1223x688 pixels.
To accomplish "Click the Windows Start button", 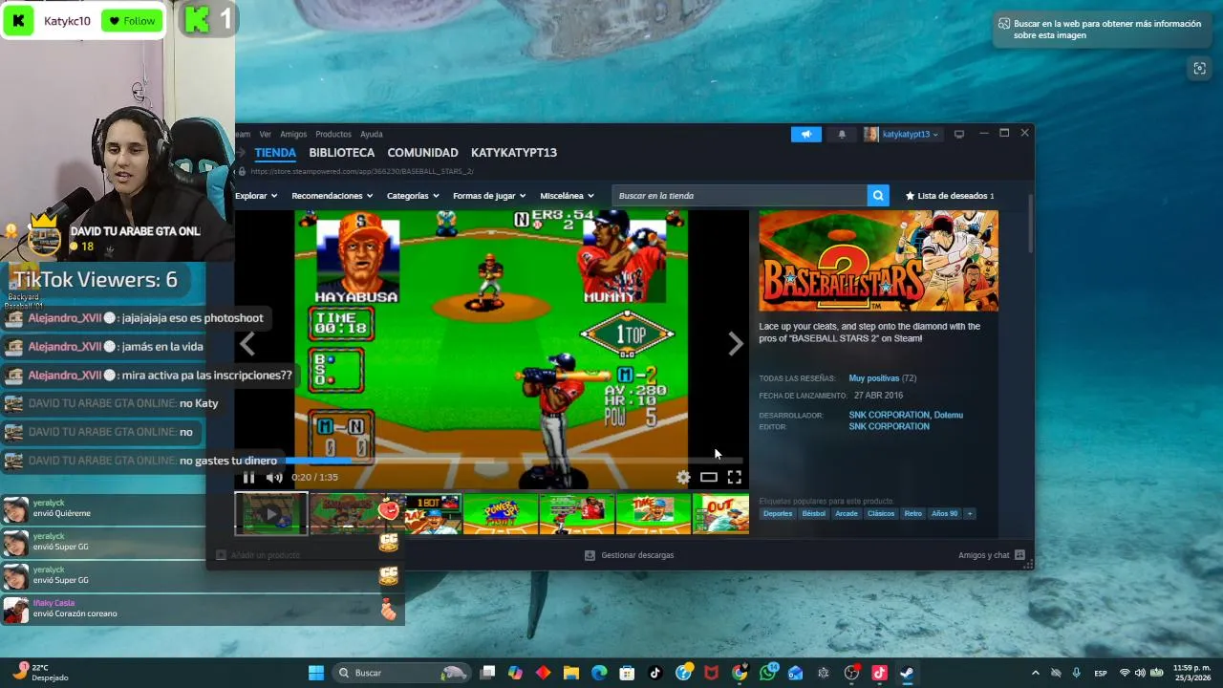I will point(316,673).
